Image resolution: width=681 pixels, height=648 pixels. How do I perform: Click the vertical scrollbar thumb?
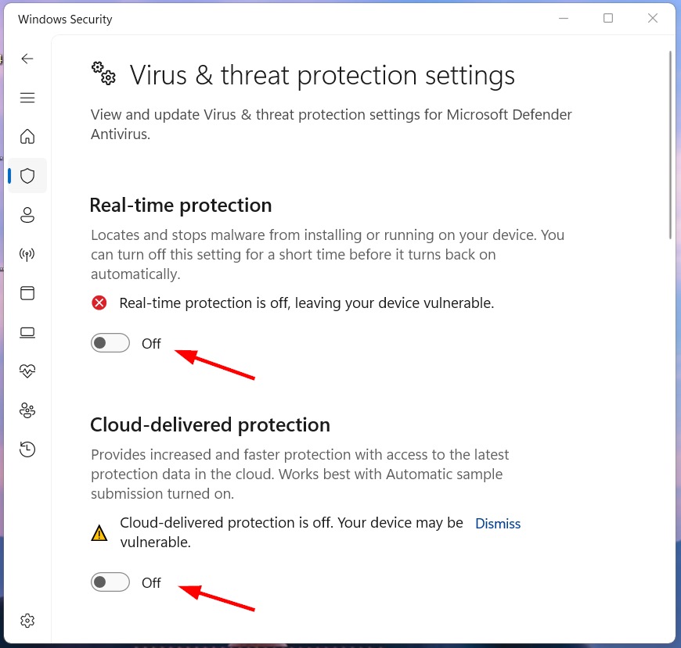coord(670,145)
